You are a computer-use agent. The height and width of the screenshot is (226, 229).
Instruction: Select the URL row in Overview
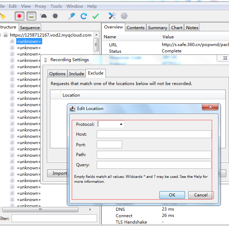click(165, 45)
